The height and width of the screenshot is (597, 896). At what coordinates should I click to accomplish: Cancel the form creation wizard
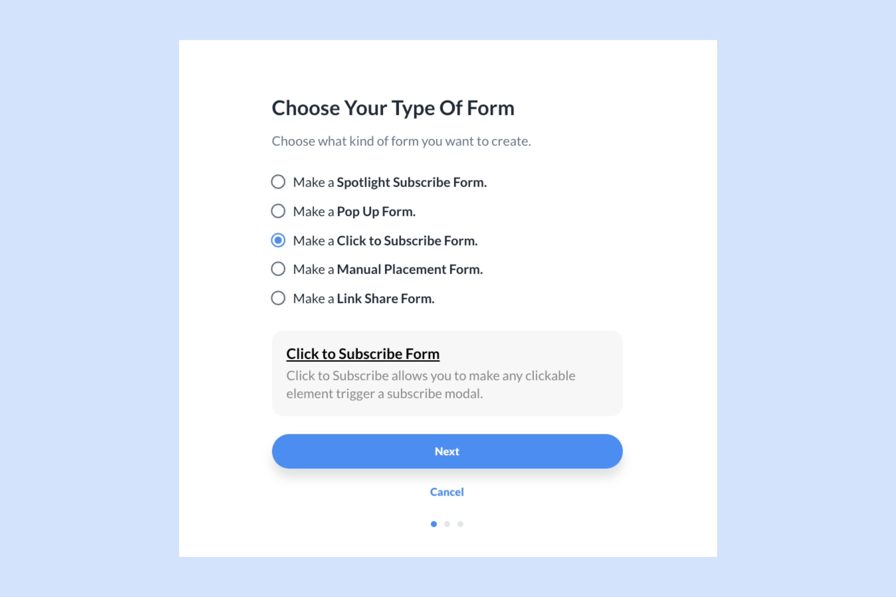447,492
